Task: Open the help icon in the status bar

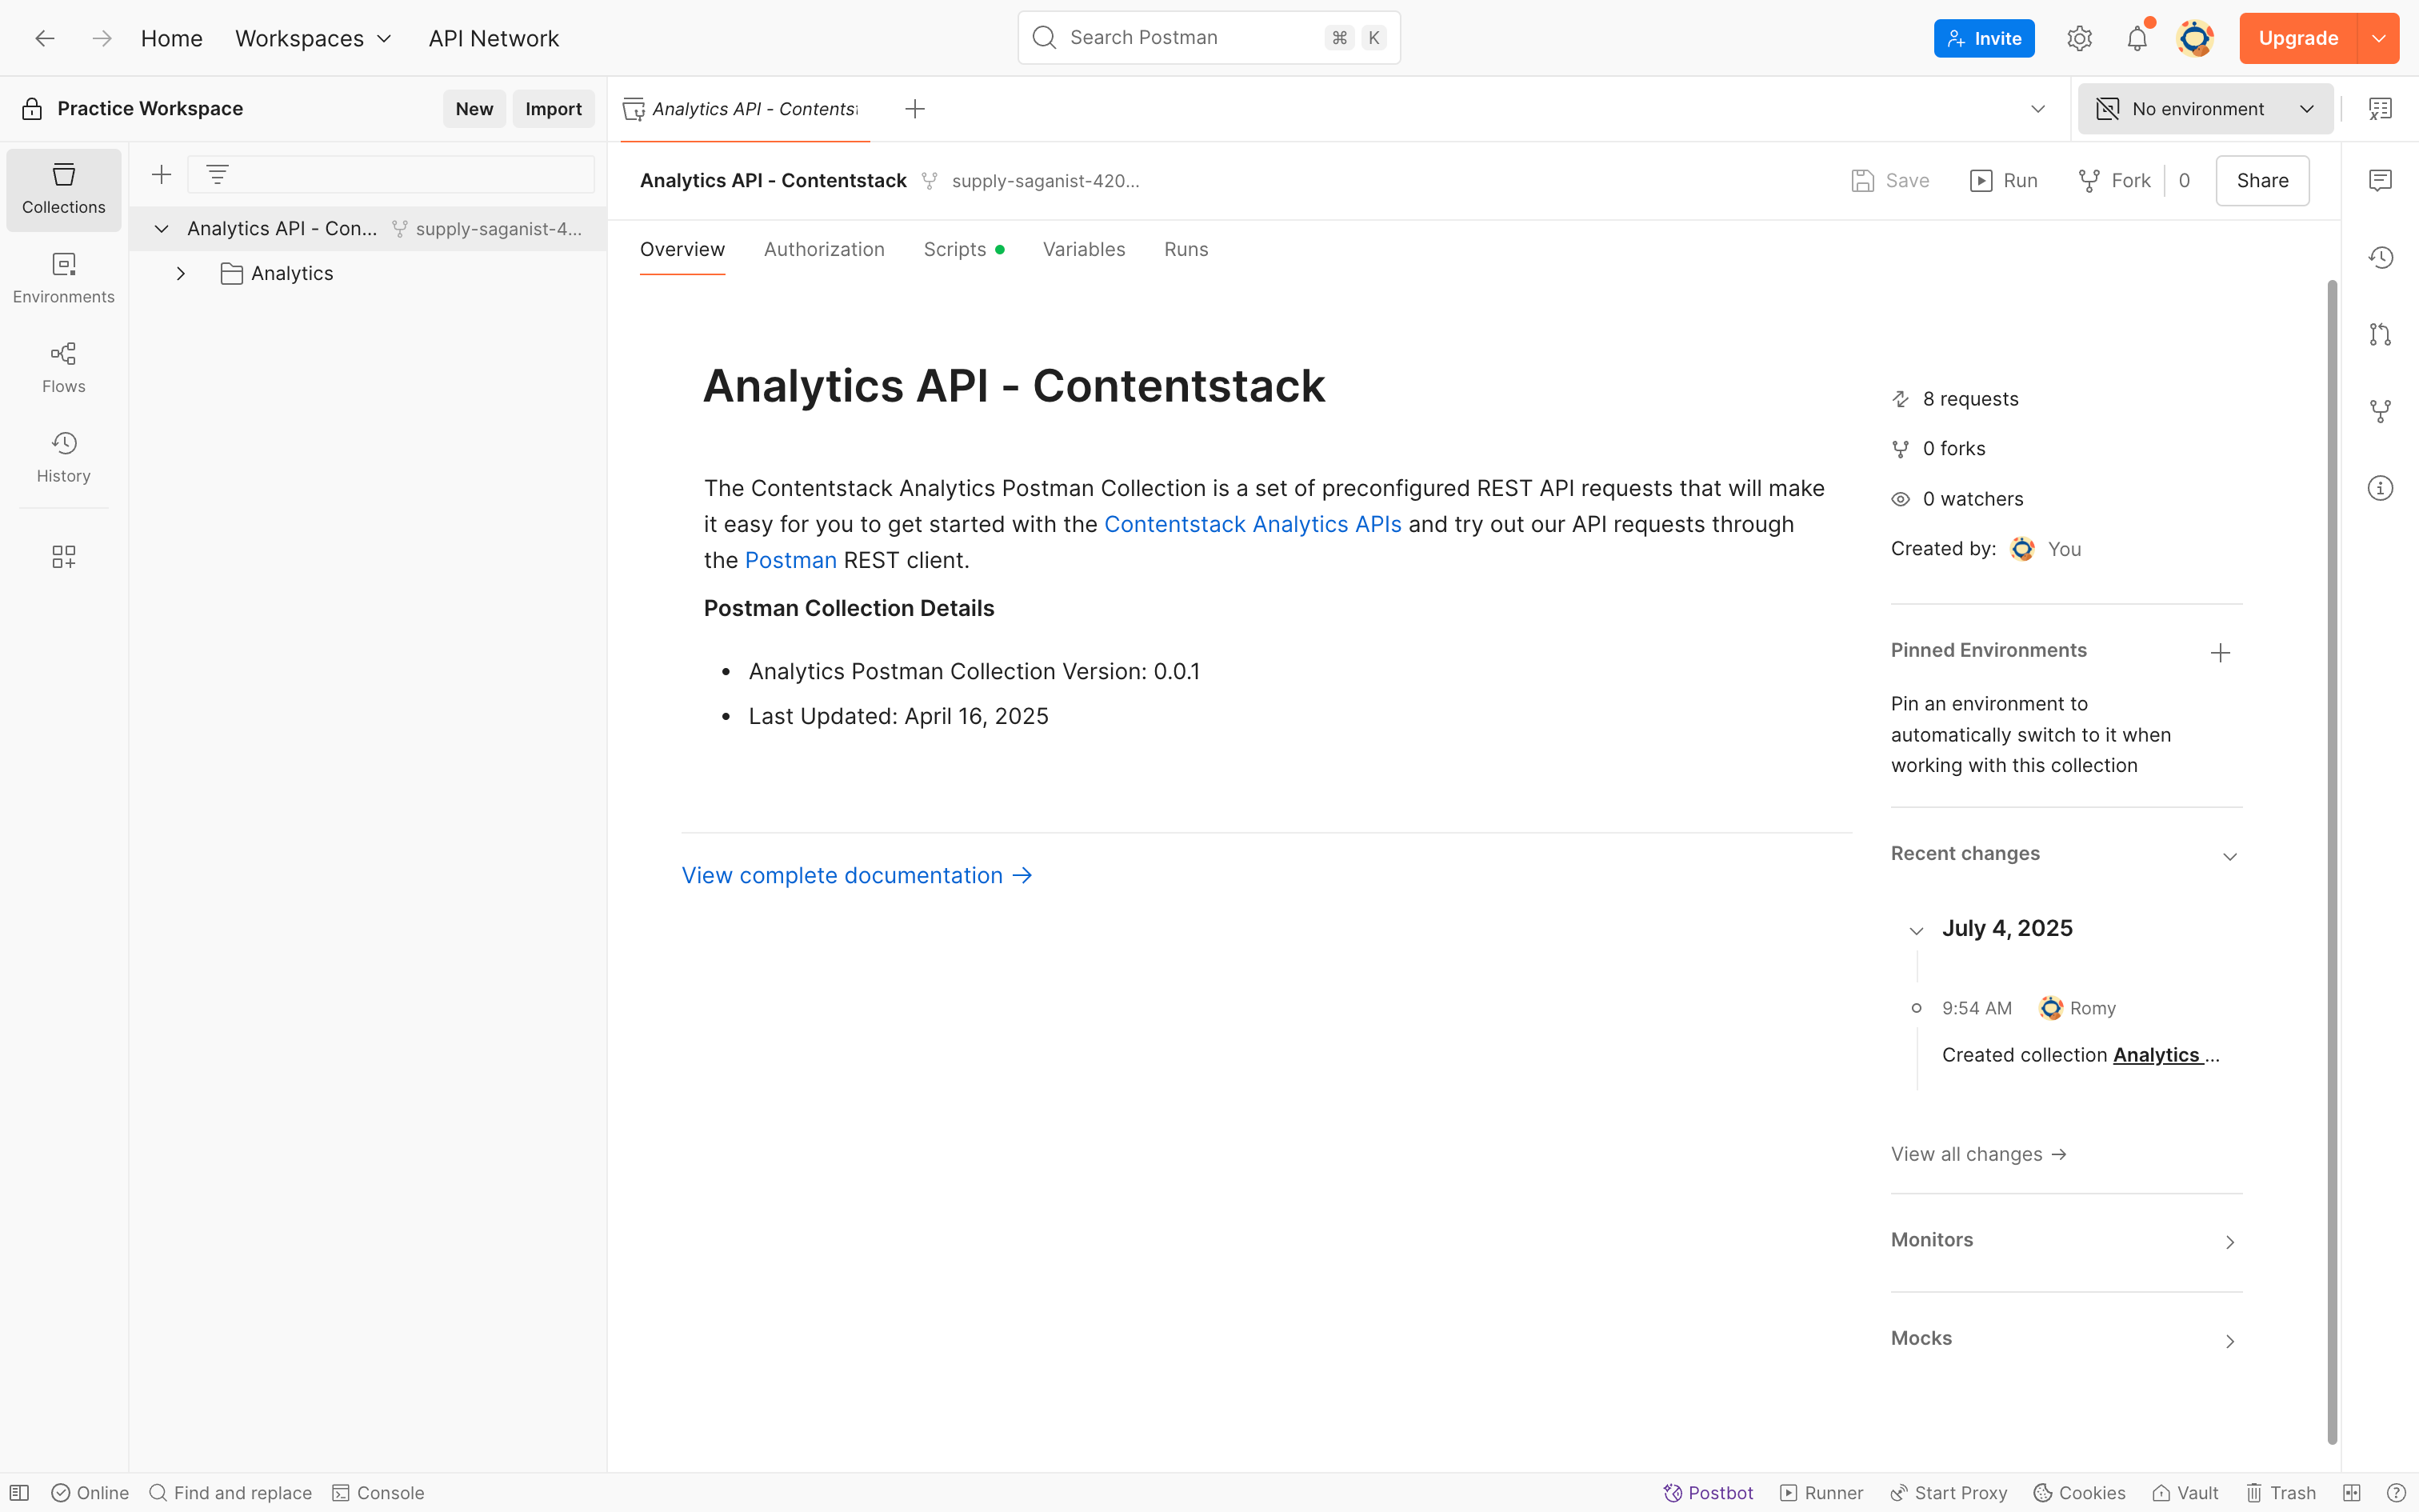Action: pyautogui.click(x=2396, y=1493)
